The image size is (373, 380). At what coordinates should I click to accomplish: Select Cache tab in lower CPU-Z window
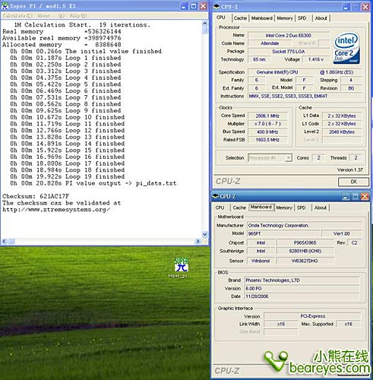coord(239,207)
